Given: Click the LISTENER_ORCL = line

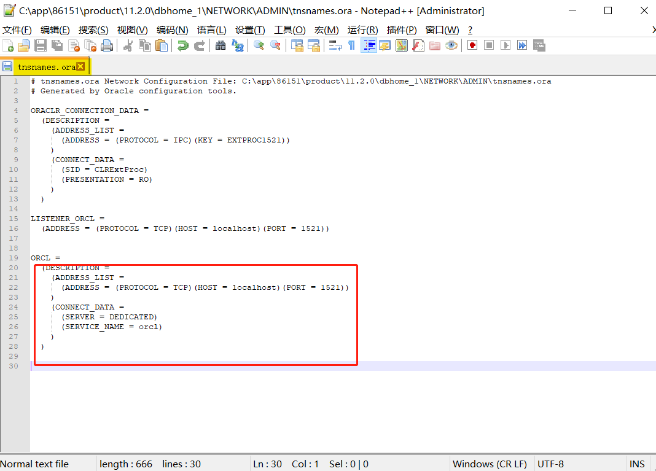Looking at the screenshot, I should (x=68, y=219).
